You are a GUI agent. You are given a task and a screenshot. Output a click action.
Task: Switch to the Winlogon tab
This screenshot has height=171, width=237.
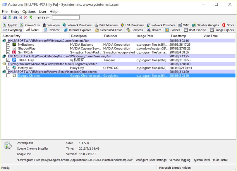[51, 25]
